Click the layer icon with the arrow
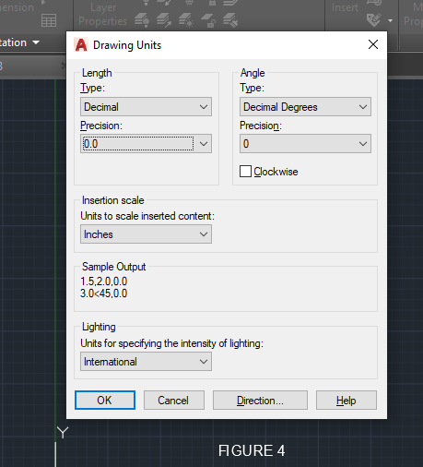Image resolution: width=423 pixels, height=467 pixels. click(x=164, y=20)
